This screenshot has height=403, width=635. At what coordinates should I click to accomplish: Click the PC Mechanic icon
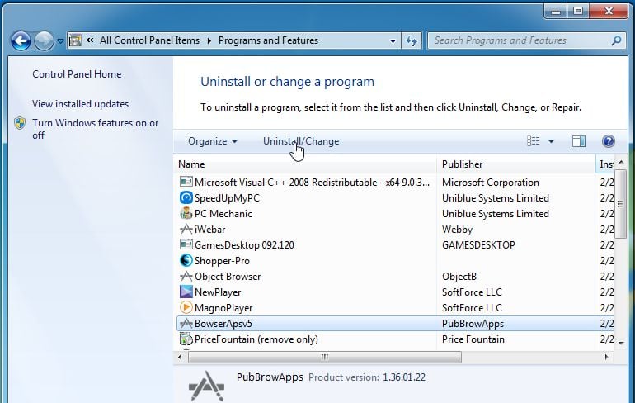coord(186,213)
